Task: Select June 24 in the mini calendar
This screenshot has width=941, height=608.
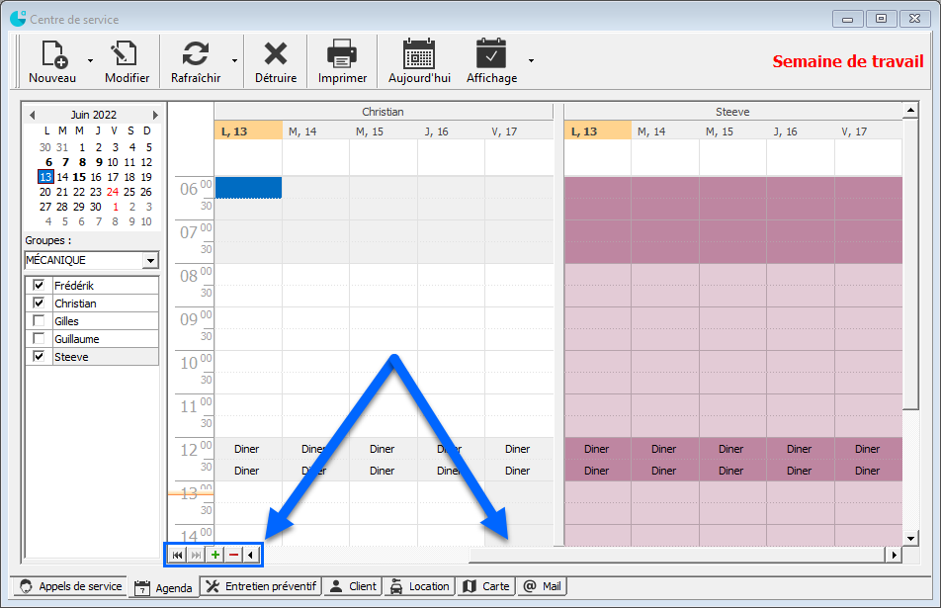Action: (x=113, y=192)
